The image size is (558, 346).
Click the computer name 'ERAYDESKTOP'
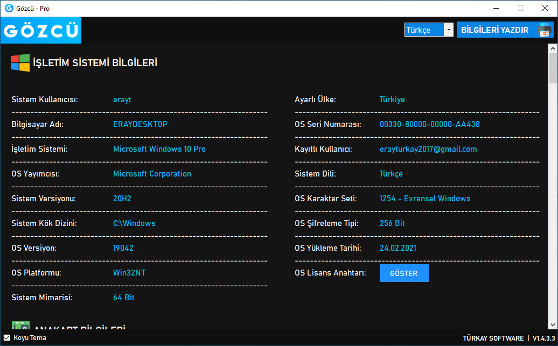point(140,124)
